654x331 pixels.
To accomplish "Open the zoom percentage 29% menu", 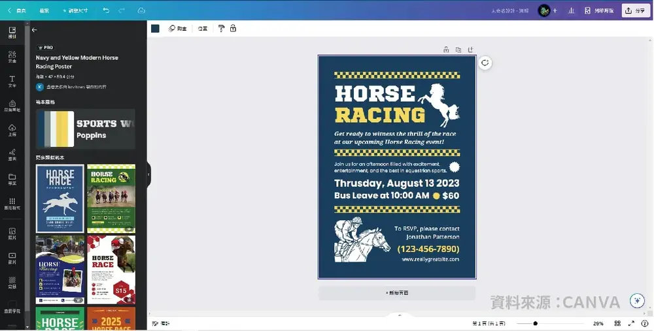I will [598, 323].
